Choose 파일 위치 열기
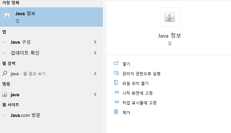231x133 pixels. click(x=135, y=83)
